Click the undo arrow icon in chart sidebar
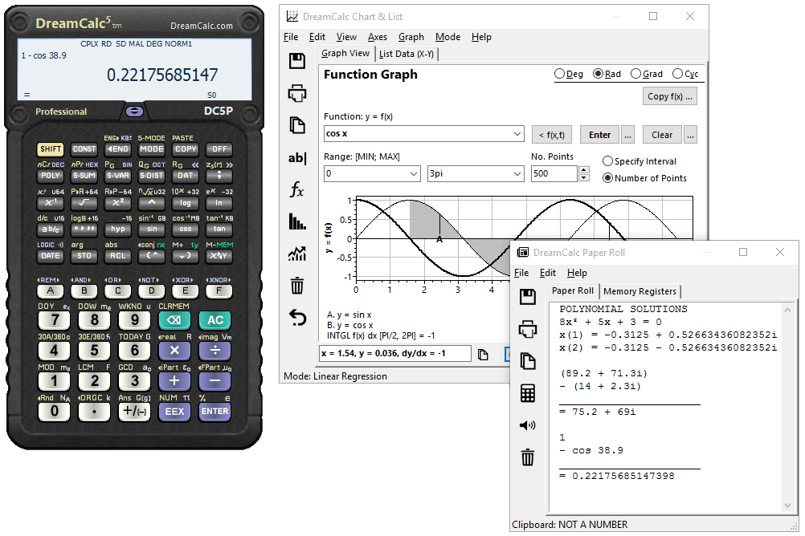The width and height of the screenshot is (805, 536). click(296, 318)
